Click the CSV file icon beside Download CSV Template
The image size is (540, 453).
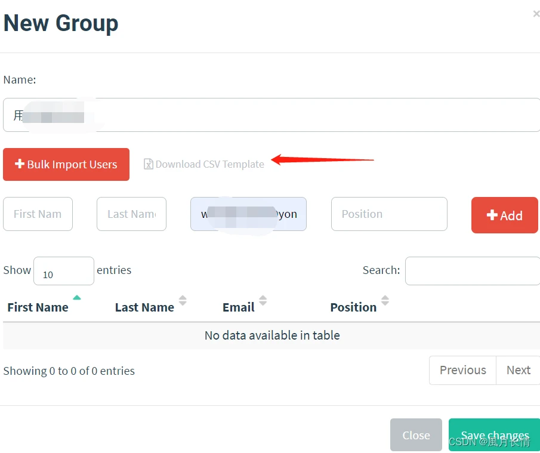149,164
